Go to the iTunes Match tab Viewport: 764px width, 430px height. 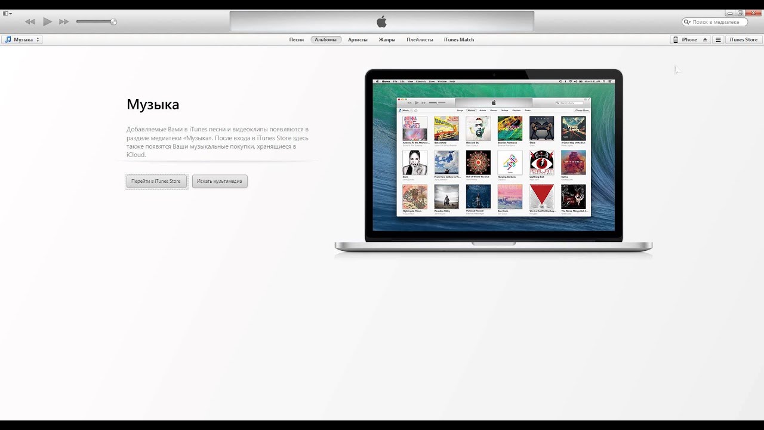click(459, 39)
